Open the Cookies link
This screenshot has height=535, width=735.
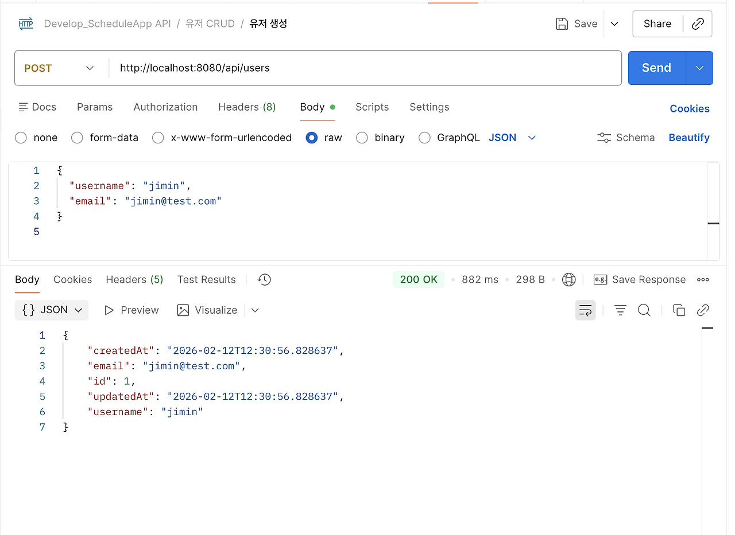click(x=690, y=108)
